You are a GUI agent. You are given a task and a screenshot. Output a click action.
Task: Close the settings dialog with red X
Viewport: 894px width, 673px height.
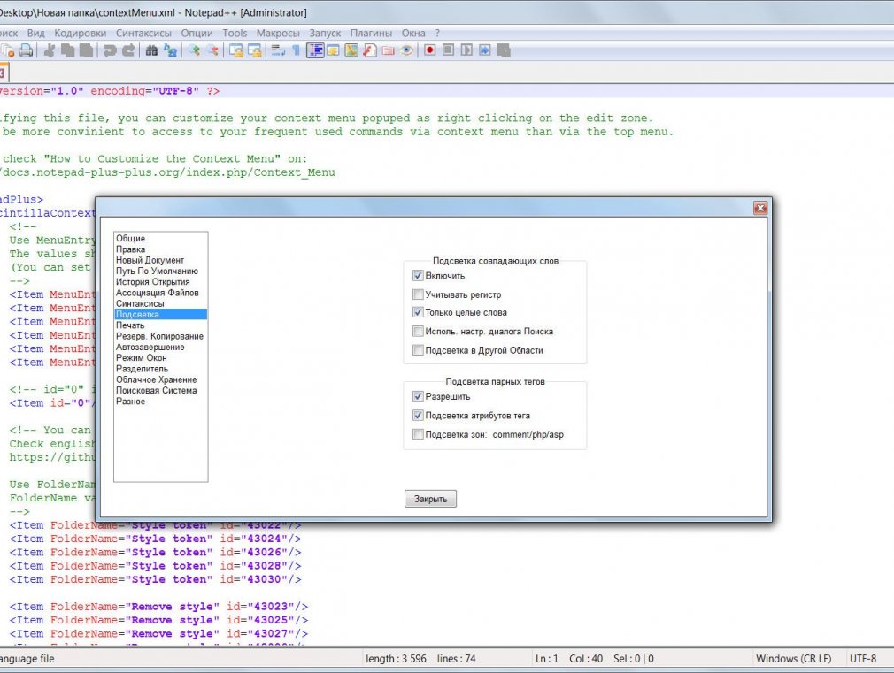pos(760,208)
